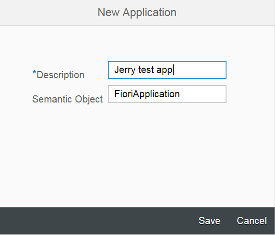Click the required asterisk beside Description

coord(34,72)
